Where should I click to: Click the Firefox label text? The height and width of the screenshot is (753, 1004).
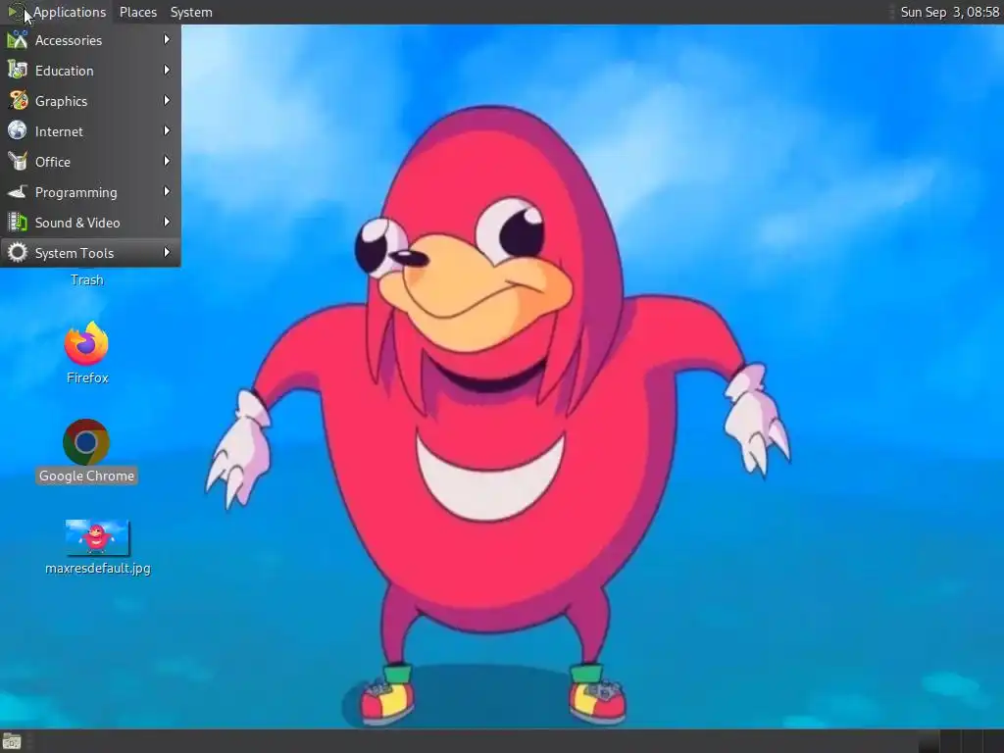[87, 377]
